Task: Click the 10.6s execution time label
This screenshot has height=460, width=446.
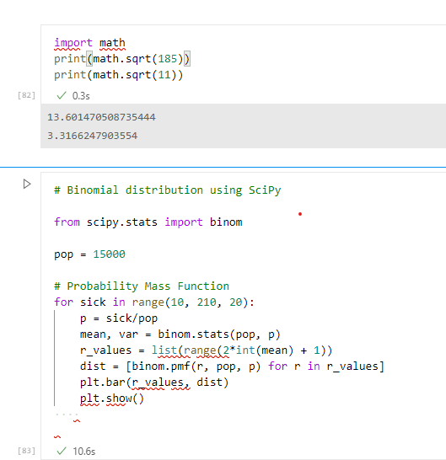Action: (84, 451)
